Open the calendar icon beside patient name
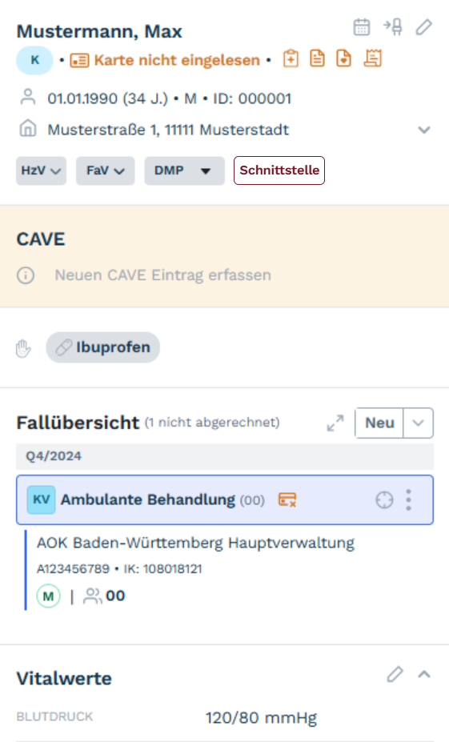The height and width of the screenshot is (742, 449). coord(362,27)
